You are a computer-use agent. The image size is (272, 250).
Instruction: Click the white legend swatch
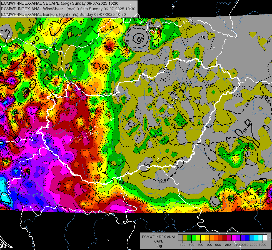coord(265,238)
